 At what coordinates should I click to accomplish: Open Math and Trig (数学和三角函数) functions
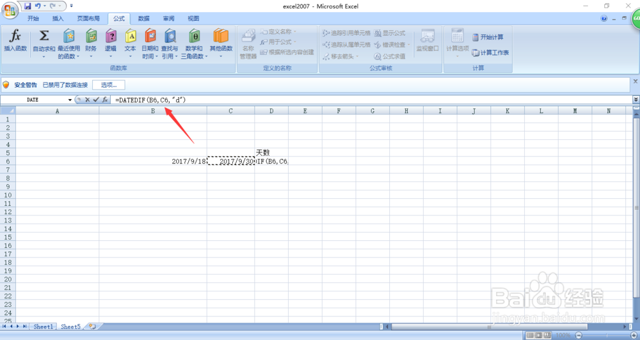pyautogui.click(x=195, y=43)
